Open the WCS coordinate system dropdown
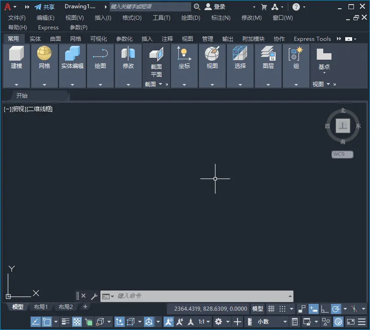 (x=342, y=154)
